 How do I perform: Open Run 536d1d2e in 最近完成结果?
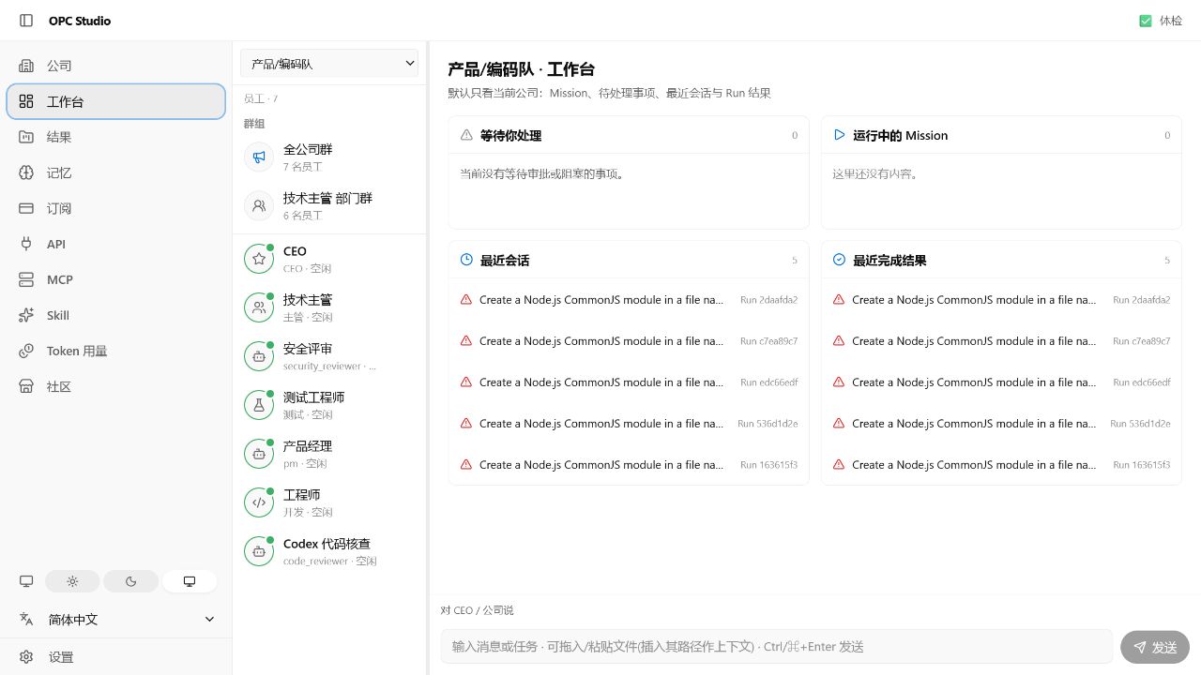1001,424
